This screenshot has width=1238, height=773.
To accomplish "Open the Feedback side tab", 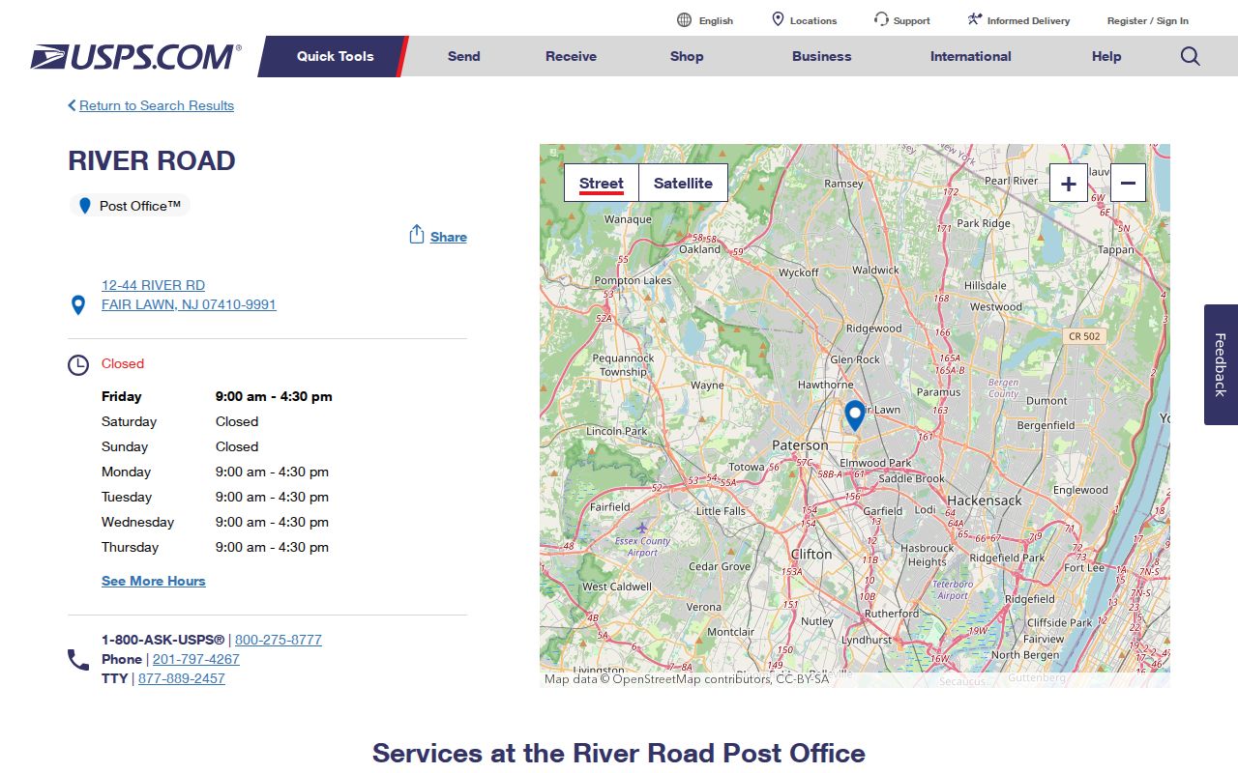I will pos(1221,364).
